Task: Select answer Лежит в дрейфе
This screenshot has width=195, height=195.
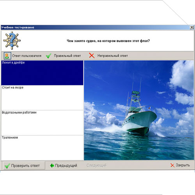Action: click(x=42, y=73)
